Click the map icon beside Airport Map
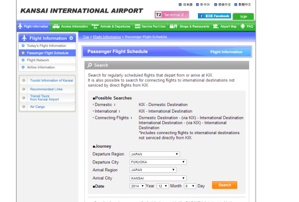Viewport: 299px width, 202px height. 216,26
